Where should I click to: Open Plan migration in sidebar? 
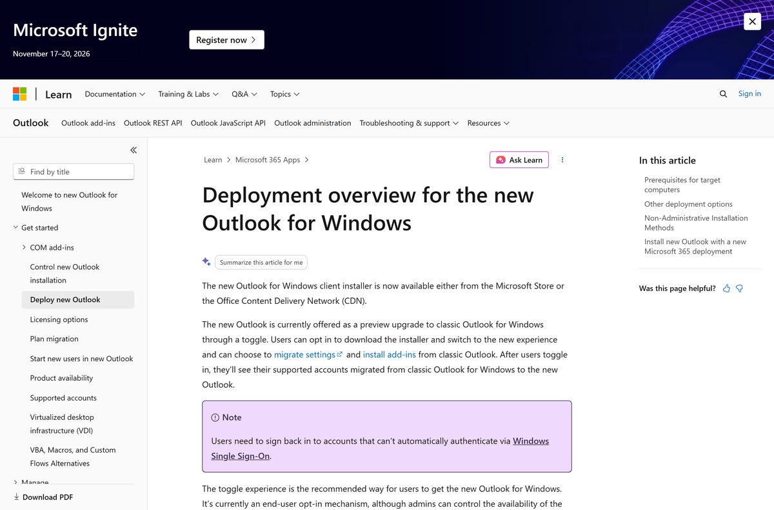[54, 339]
